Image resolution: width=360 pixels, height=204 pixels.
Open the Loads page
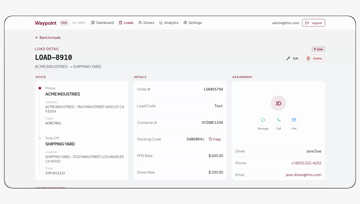click(126, 23)
